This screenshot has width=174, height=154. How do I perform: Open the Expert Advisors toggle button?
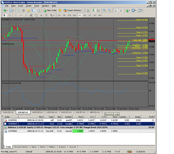[72, 10]
